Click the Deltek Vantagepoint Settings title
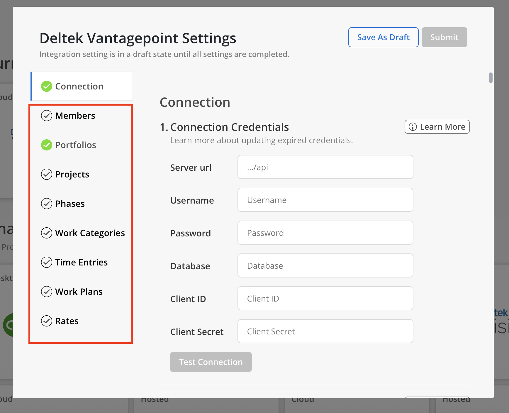The height and width of the screenshot is (413, 509). (x=138, y=38)
